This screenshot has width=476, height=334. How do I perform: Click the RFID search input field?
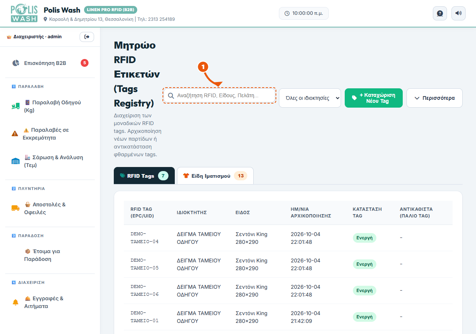click(219, 95)
